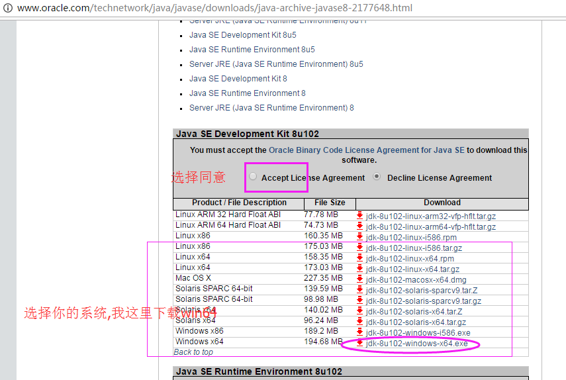Open Server JRE (Java SE Runtime Environment) 8 link

tap(271, 108)
